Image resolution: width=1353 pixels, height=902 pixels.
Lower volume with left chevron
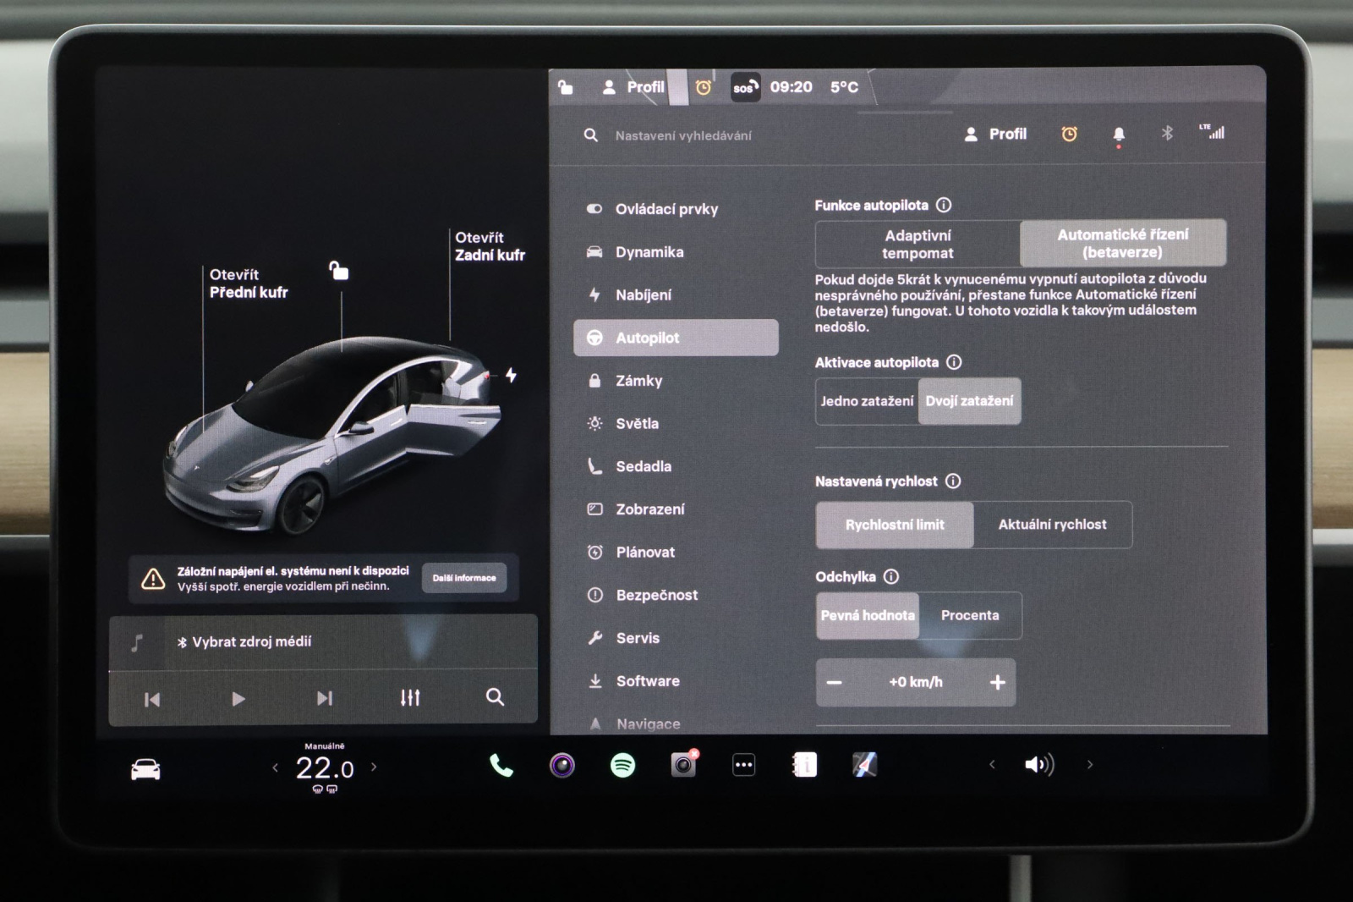click(992, 765)
